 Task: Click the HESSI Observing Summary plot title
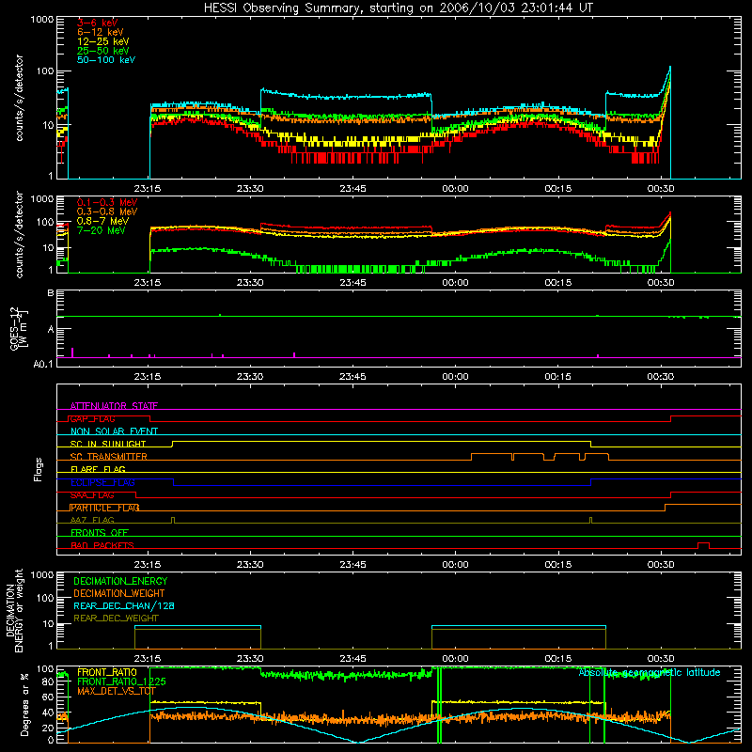tap(398, 8)
